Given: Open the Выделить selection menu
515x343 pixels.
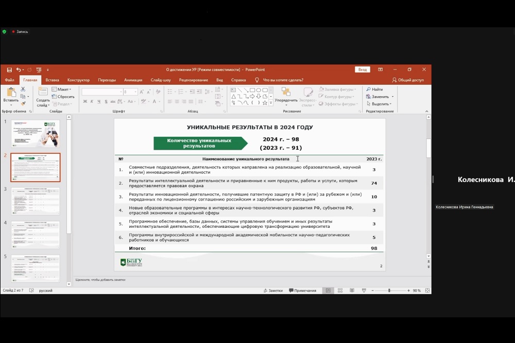Looking at the screenshot, I should tap(379, 104).
